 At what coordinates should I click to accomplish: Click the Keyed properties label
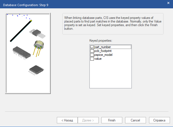tap(101, 41)
